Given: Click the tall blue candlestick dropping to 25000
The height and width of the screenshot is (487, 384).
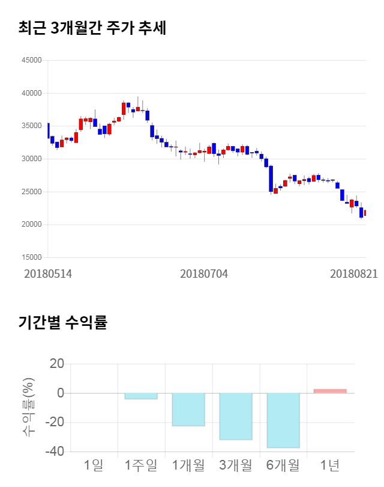Looking at the screenshot, I should (271, 179).
